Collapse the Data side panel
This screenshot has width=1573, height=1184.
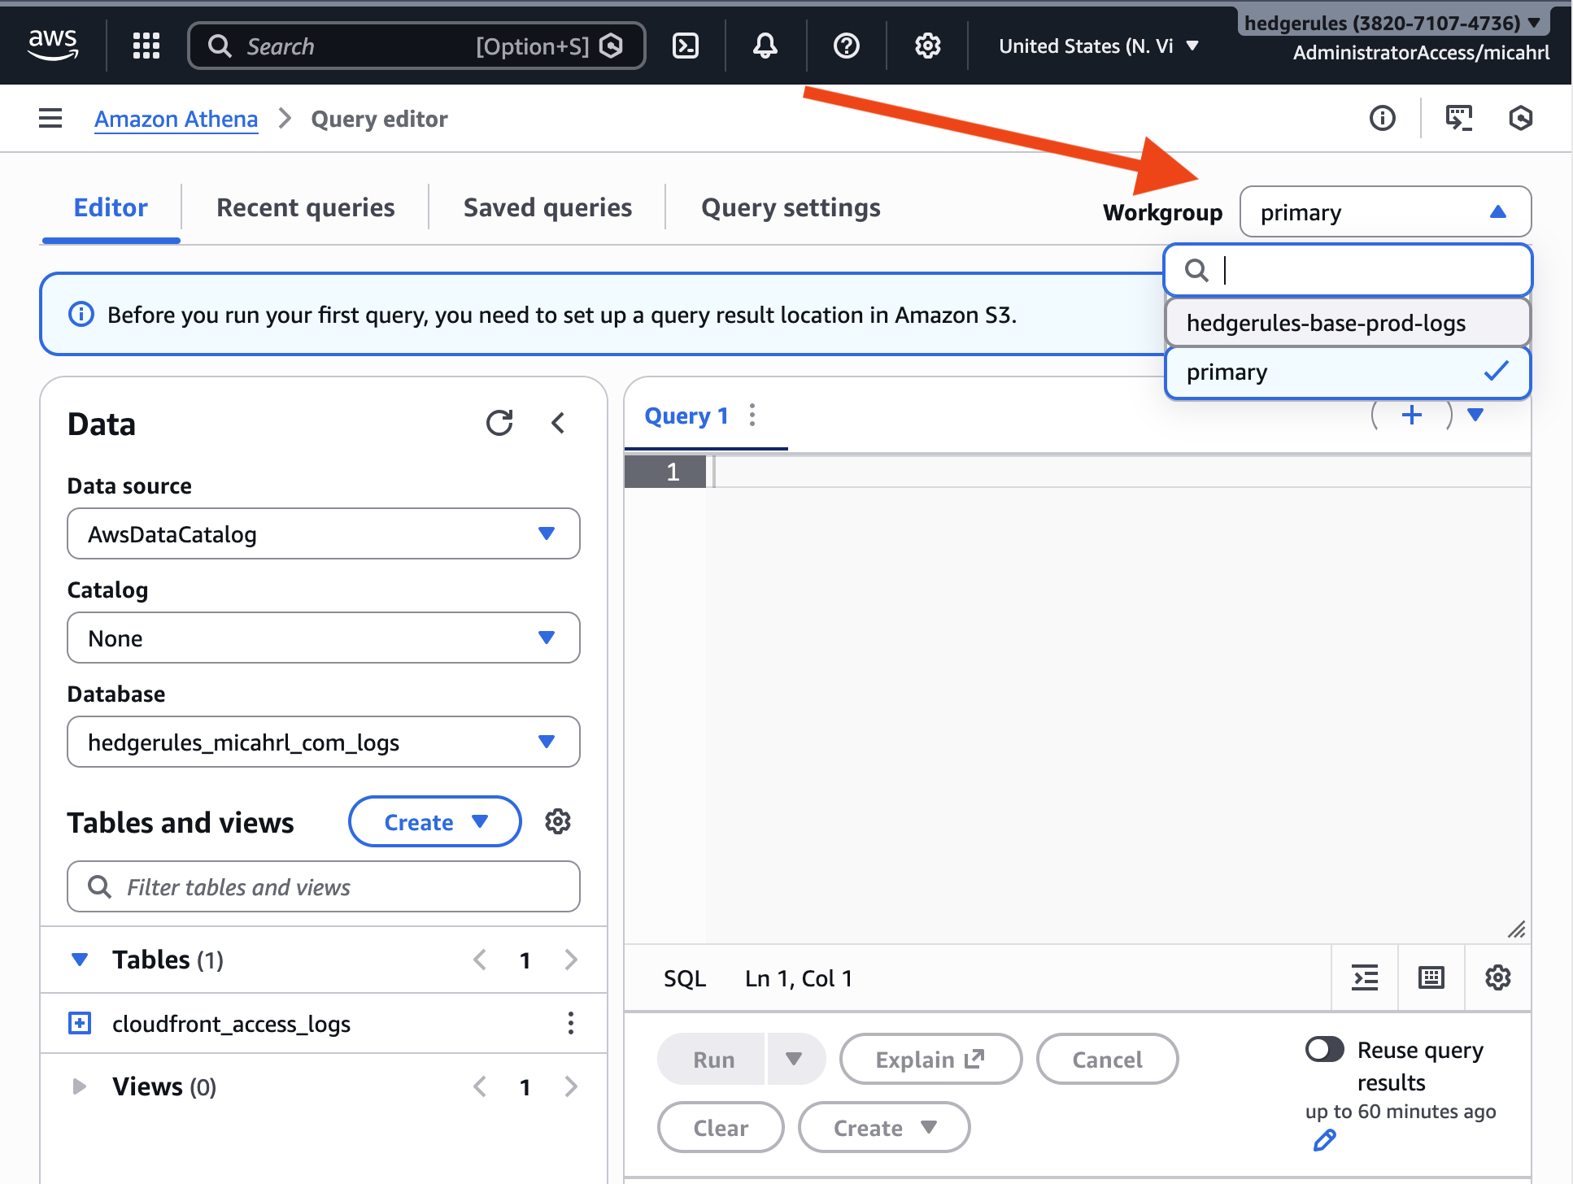558,423
